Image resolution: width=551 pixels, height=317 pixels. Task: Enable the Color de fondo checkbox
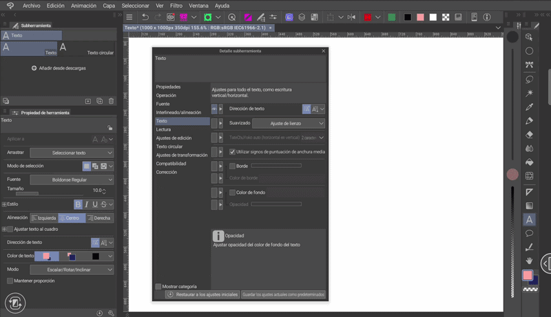click(x=232, y=193)
